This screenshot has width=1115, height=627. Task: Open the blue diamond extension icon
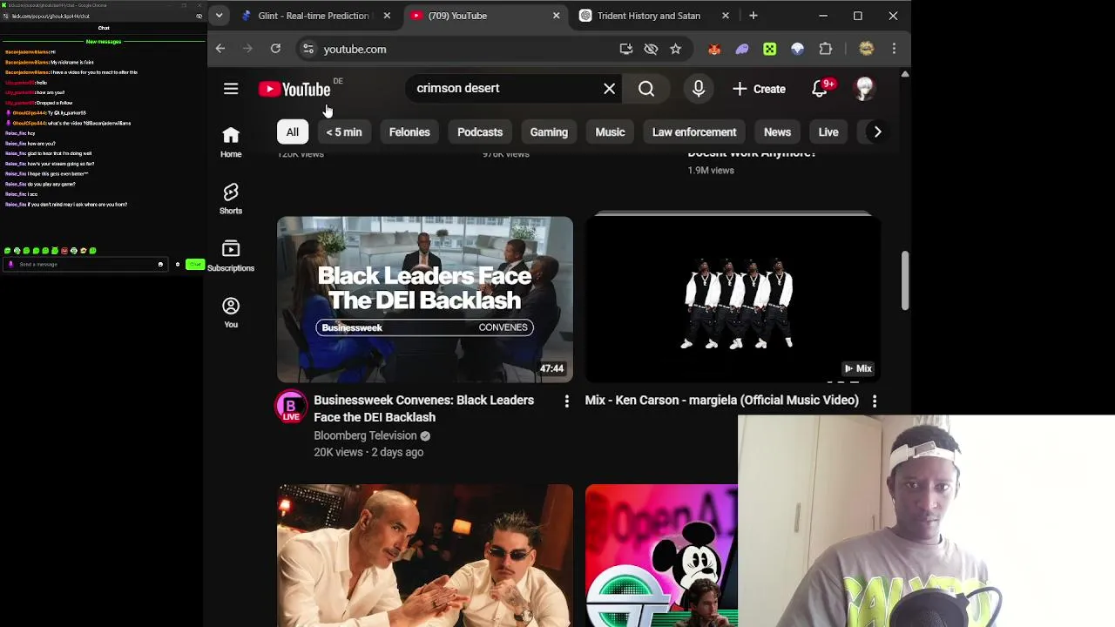click(x=798, y=49)
